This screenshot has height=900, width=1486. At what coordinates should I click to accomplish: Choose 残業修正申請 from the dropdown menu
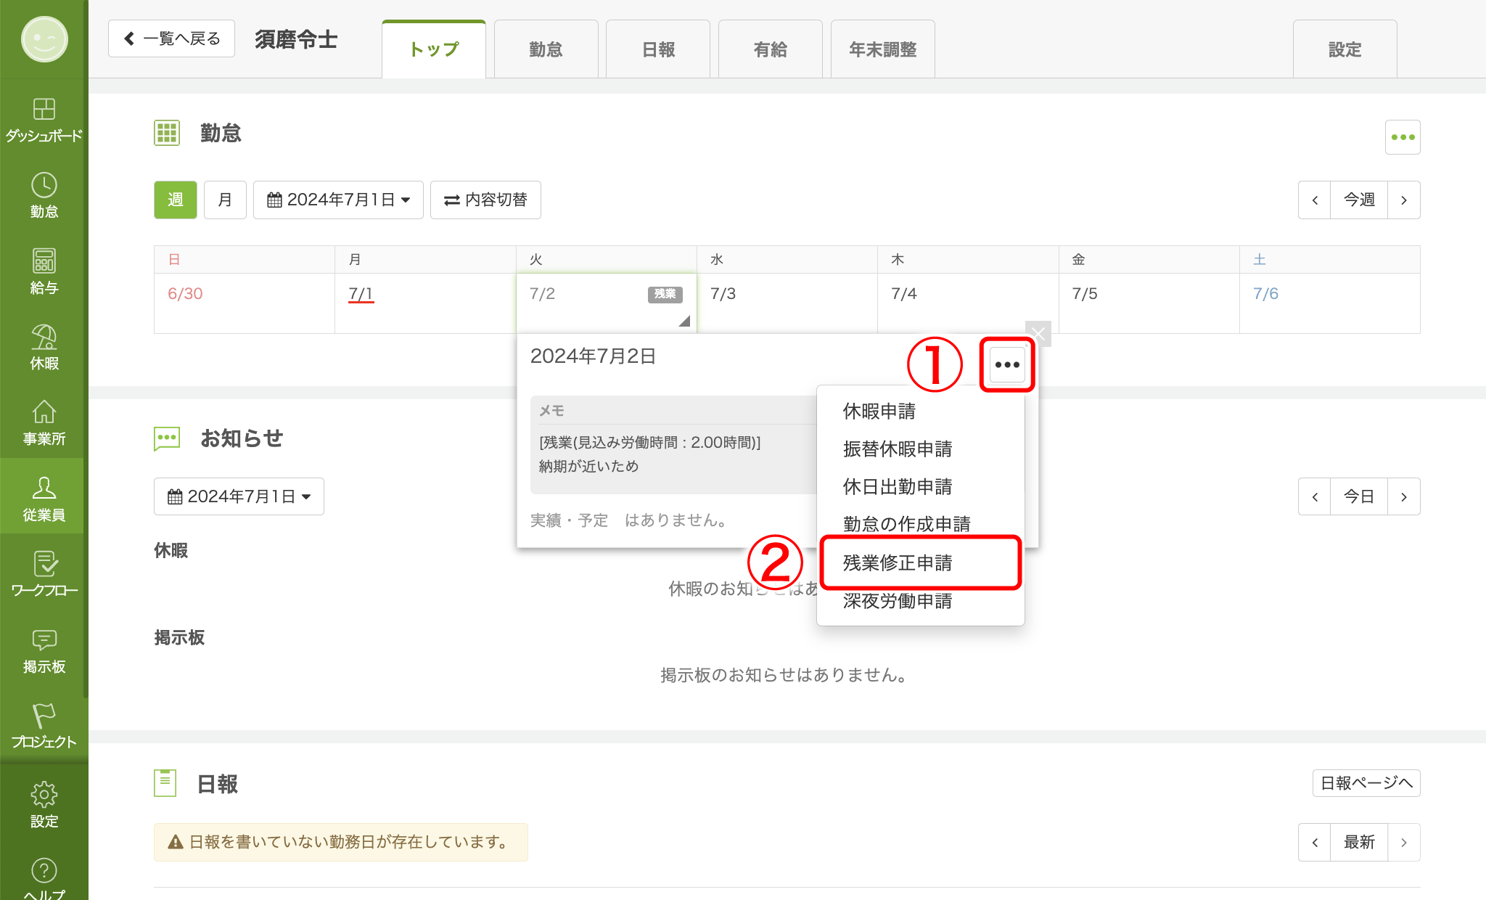point(921,562)
